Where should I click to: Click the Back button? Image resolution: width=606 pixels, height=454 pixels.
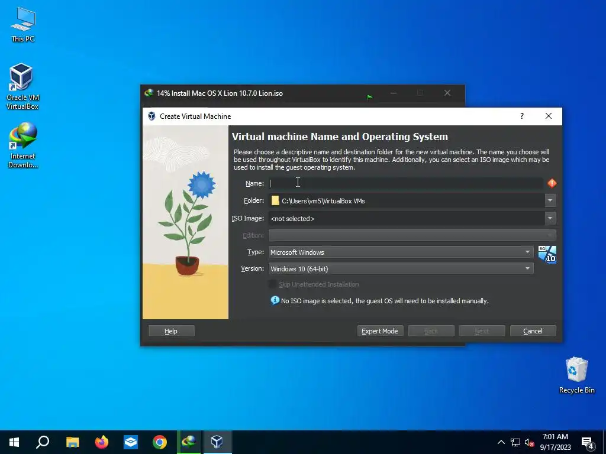pos(431,331)
